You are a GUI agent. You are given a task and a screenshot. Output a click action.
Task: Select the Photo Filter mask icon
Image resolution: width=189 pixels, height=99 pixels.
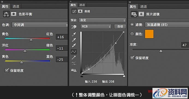point(141,14)
